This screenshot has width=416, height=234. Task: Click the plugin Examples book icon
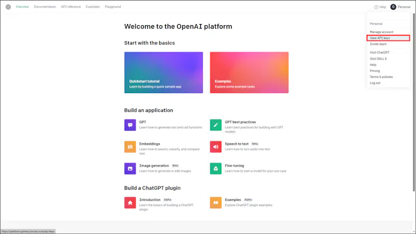pos(216,203)
